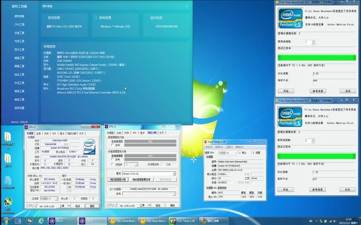361x225 pixels.
Task: Select 关于 tab in right CPU-Z window
Action: point(162,133)
